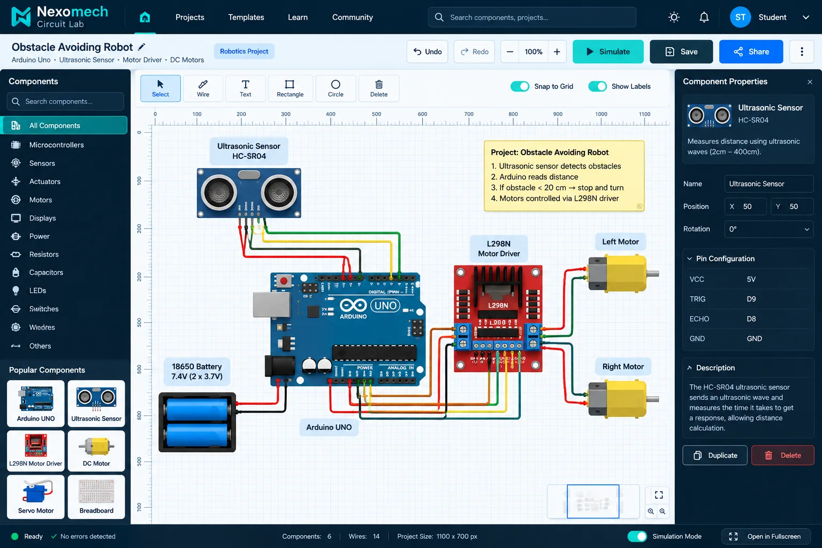Viewport: 822px width, 548px height.
Task: Open the three-dot more options menu
Action: coord(802,51)
